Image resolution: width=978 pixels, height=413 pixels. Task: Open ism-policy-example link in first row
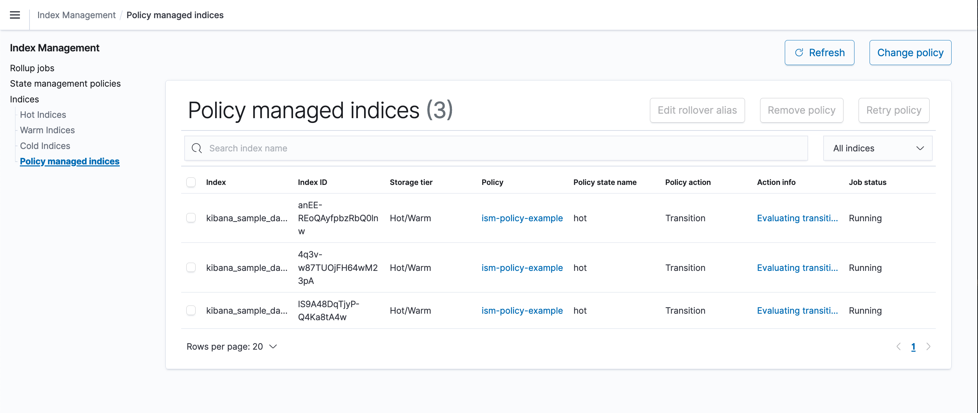point(522,218)
